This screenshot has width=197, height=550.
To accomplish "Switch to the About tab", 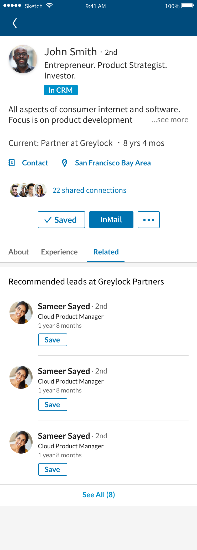I will click(18, 252).
